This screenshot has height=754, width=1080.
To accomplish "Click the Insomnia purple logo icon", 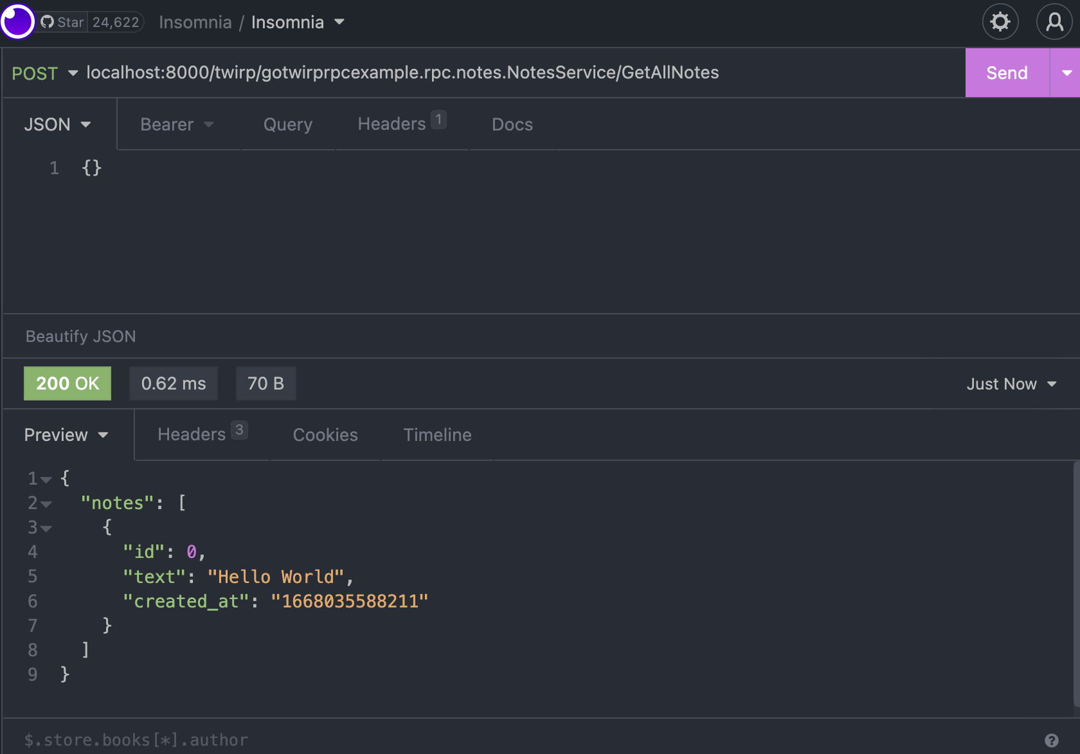I will [x=17, y=22].
